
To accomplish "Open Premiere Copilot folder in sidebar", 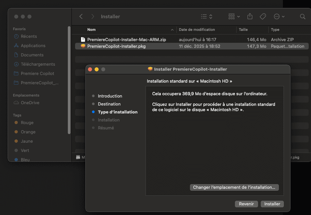I will click(37, 73).
